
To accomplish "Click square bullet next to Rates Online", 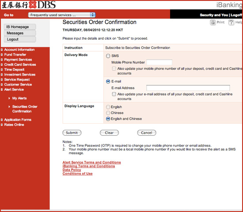I will click(x=2, y=125).
